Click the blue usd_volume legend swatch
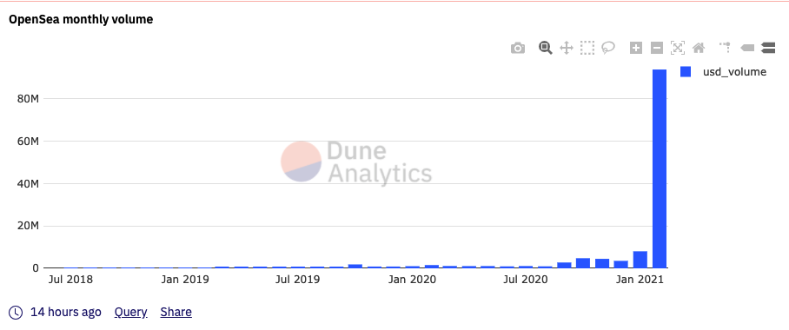The height and width of the screenshot is (330, 789). [x=686, y=72]
